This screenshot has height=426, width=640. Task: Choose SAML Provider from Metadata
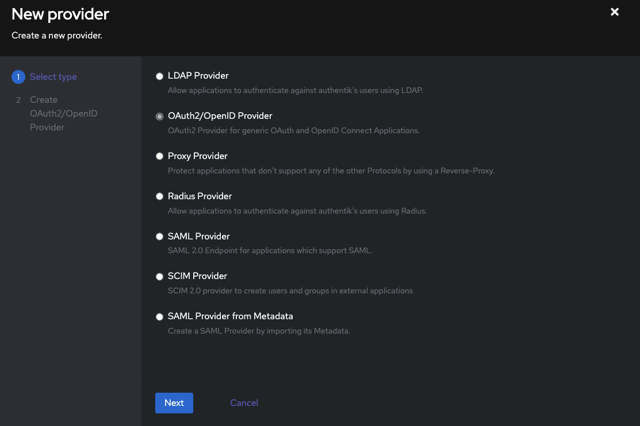159,316
